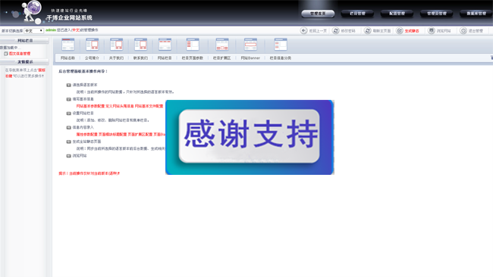
Task: Open the 联系我们 layout icon
Action: click(x=140, y=45)
